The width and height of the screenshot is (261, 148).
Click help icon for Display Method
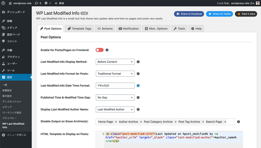(x=138, y=62)
